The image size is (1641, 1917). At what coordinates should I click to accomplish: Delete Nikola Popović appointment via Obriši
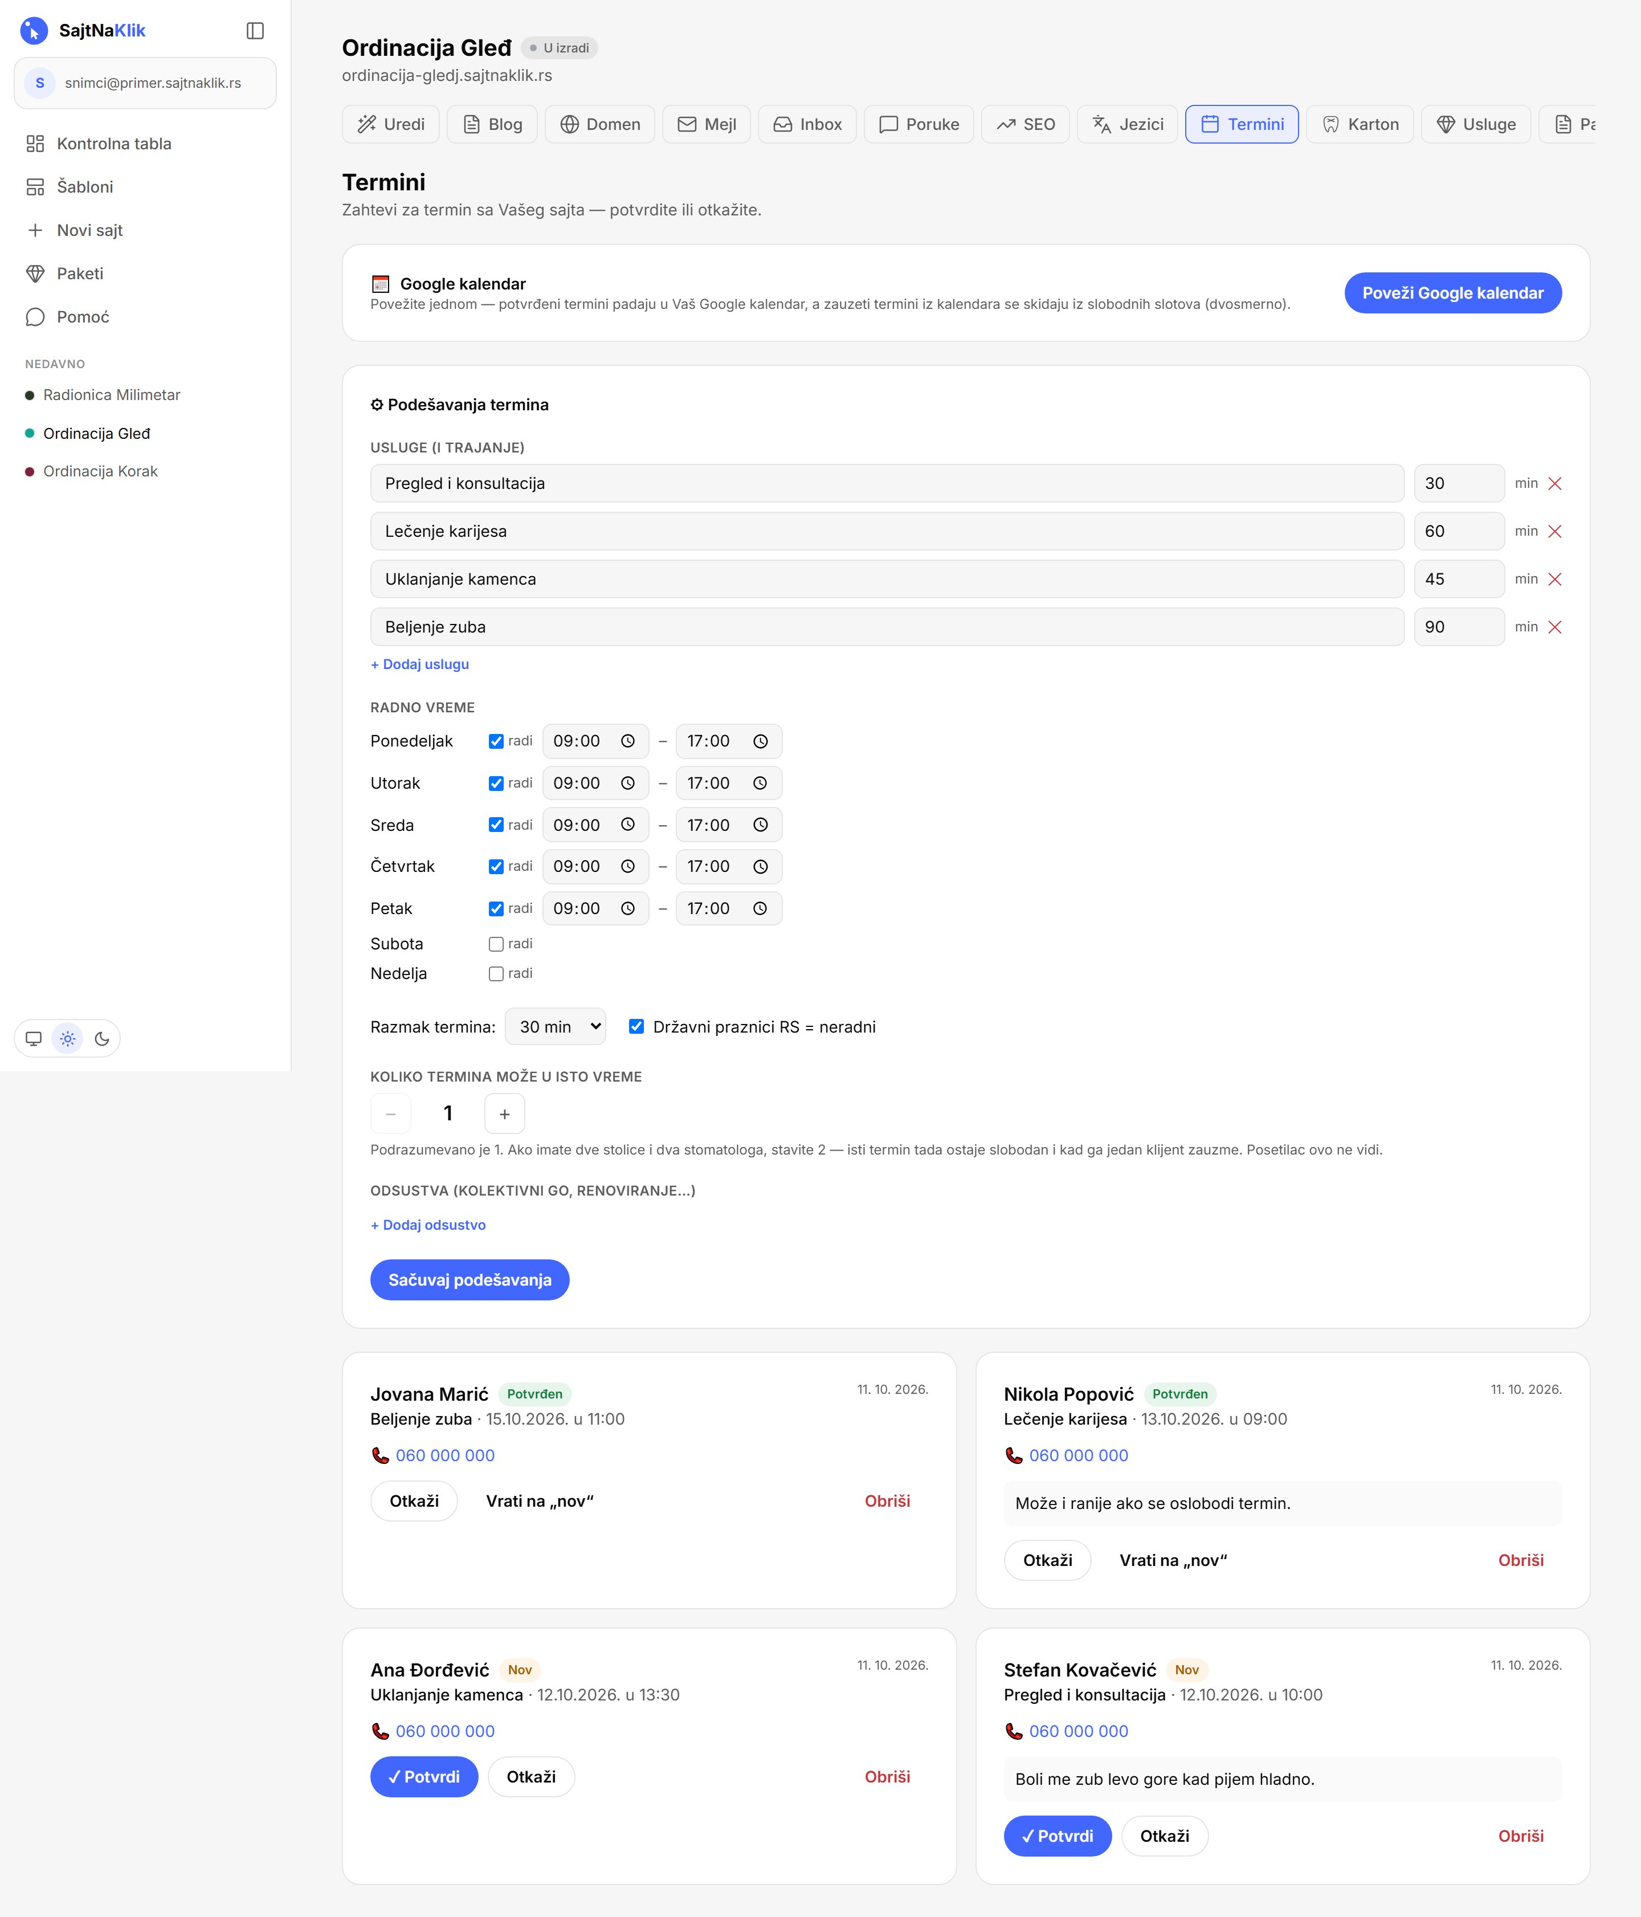[1522, 1561]
